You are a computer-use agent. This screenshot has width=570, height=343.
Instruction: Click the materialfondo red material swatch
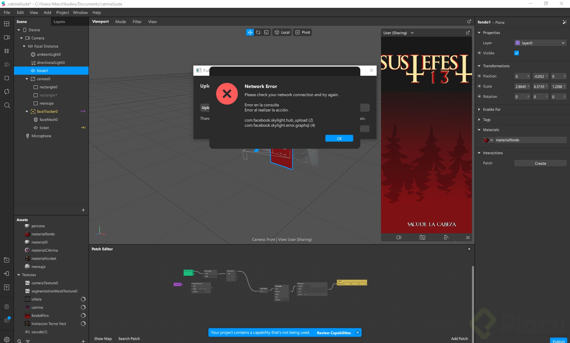(x=486, y=140)
